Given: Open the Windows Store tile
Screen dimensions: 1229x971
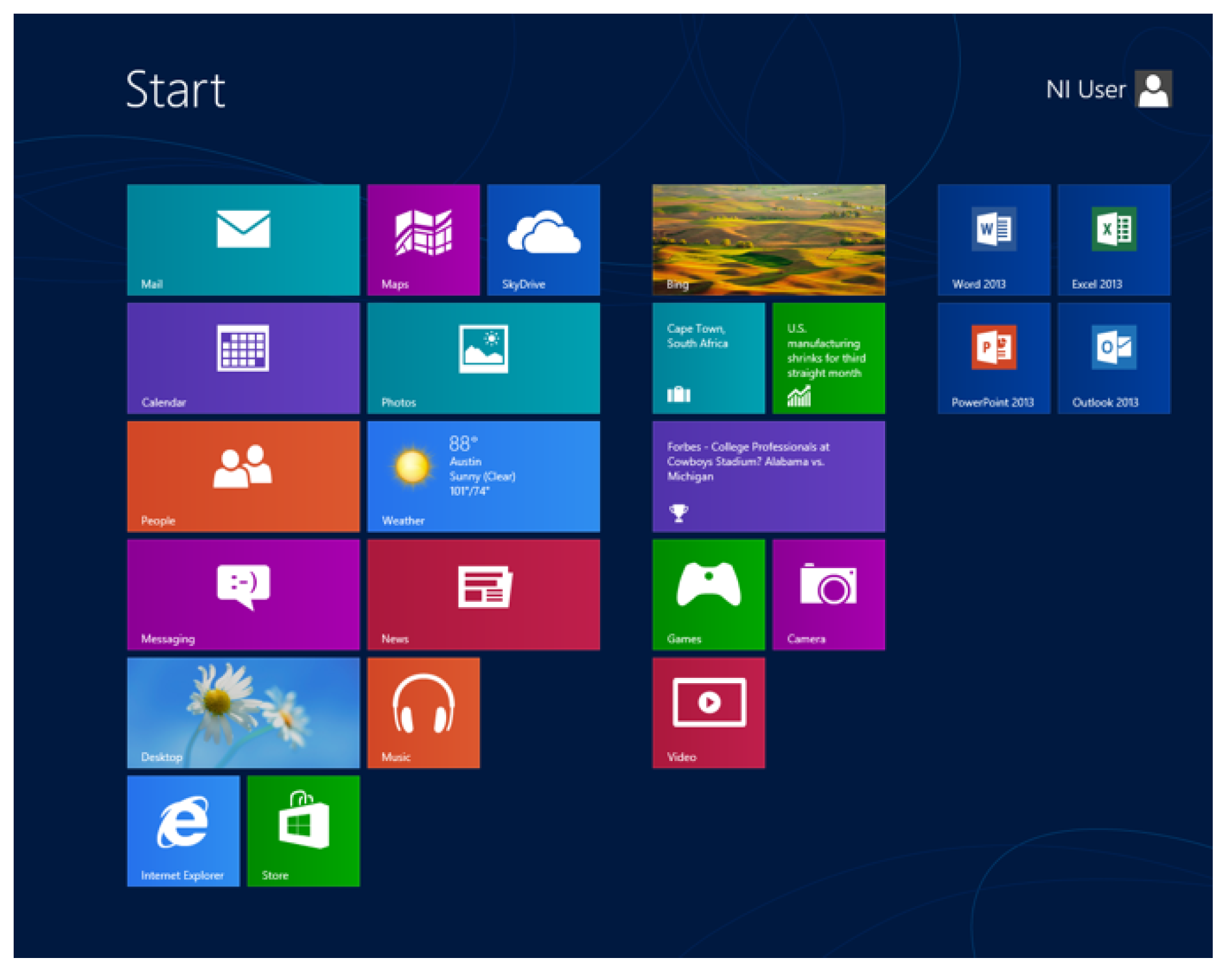Looking at the screenshot, I should (304, 831).
